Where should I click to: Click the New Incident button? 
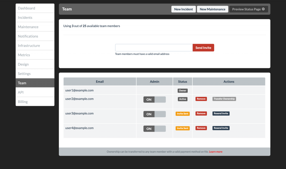[x=183, y=9]
